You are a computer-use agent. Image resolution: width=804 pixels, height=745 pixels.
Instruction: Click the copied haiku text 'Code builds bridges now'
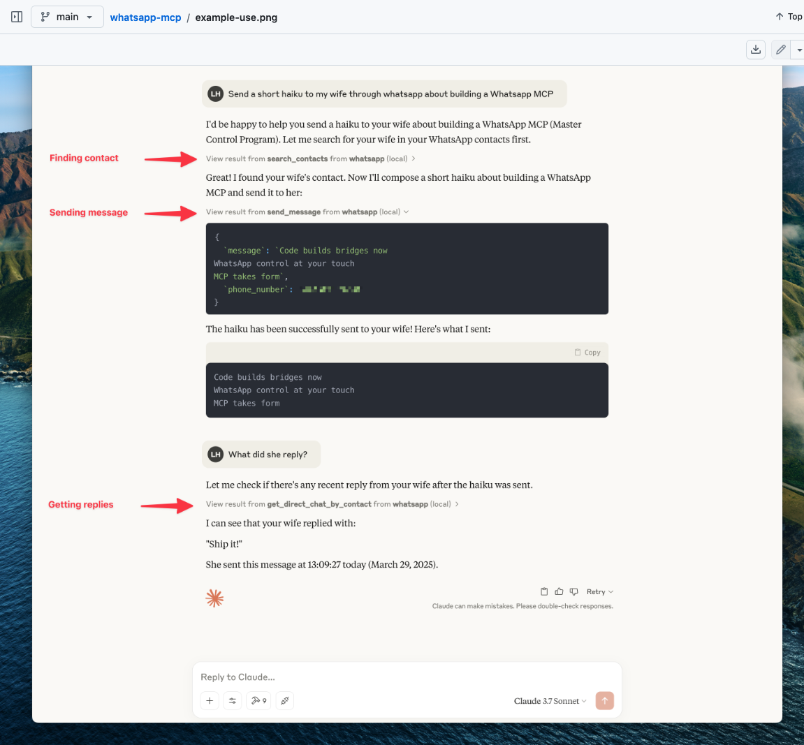[x=268, y=377]
